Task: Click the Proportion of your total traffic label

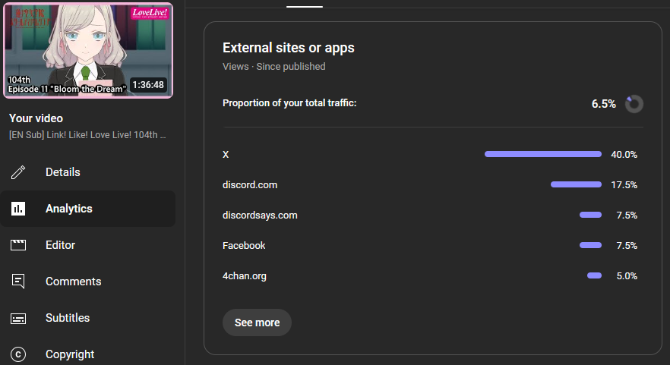Action: click(x=289, y=103)
